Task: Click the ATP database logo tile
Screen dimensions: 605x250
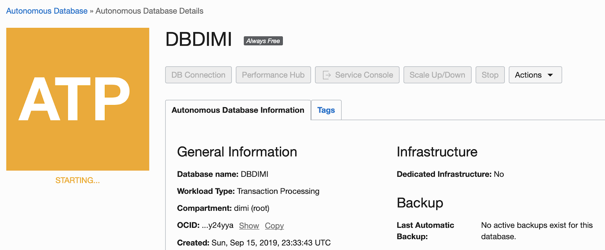Action: pyautogui.click(x=78, y=99)
